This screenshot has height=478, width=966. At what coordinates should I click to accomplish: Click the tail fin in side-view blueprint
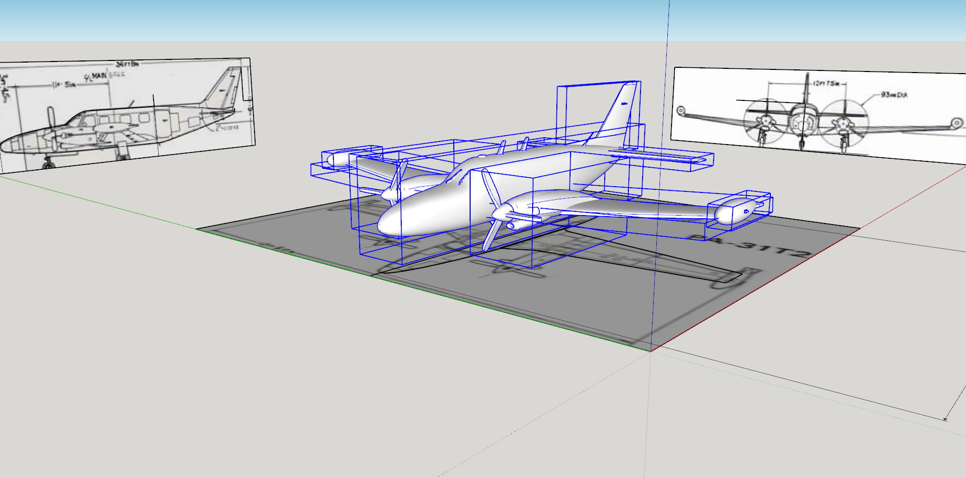point(225,89)
